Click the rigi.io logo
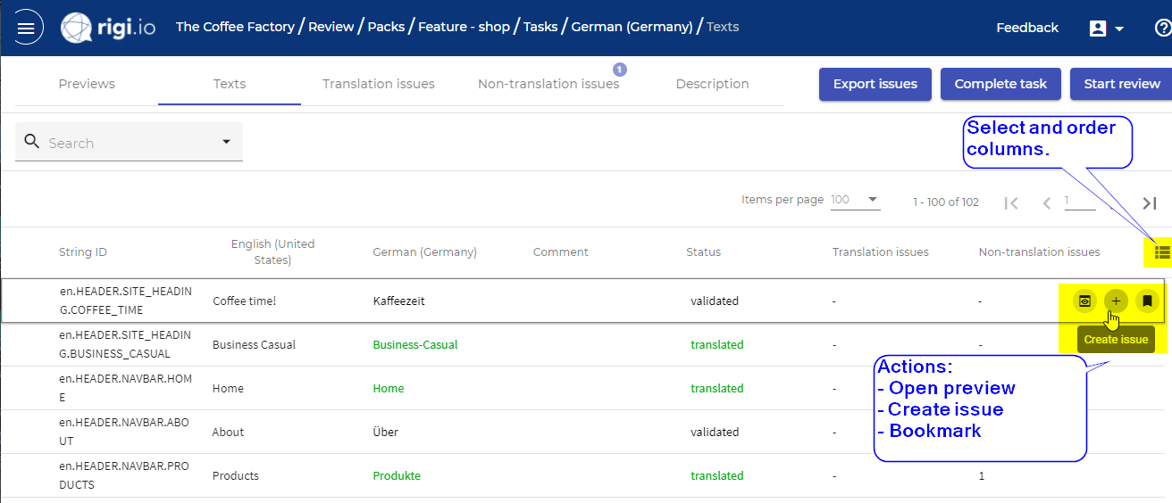This screenshot has height=503, width=1172. tap(108, 28)
